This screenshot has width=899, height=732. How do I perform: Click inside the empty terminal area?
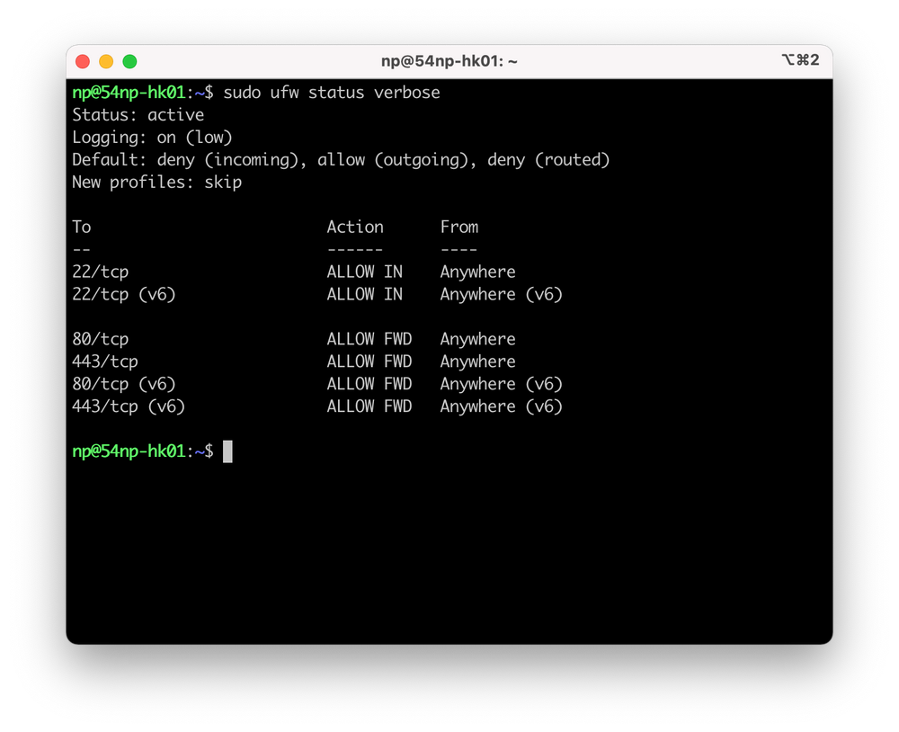[449, 558]
